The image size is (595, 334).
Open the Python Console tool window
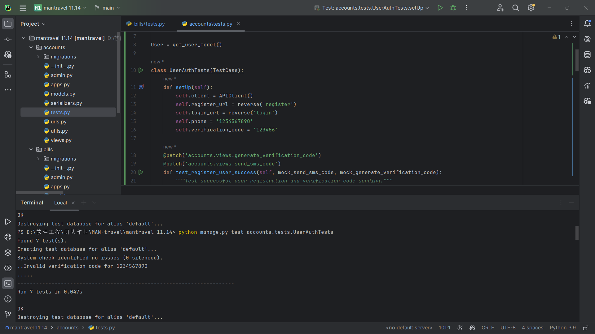click(8, 237)
